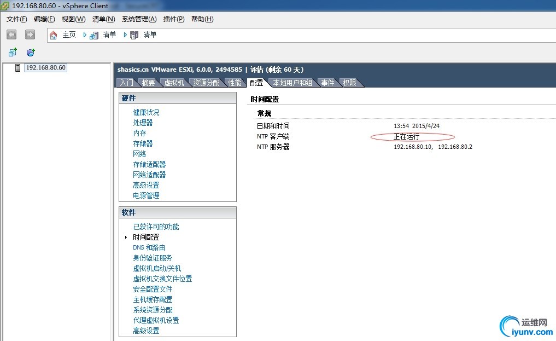Open the 插件(P) menu

pos(174,19)
